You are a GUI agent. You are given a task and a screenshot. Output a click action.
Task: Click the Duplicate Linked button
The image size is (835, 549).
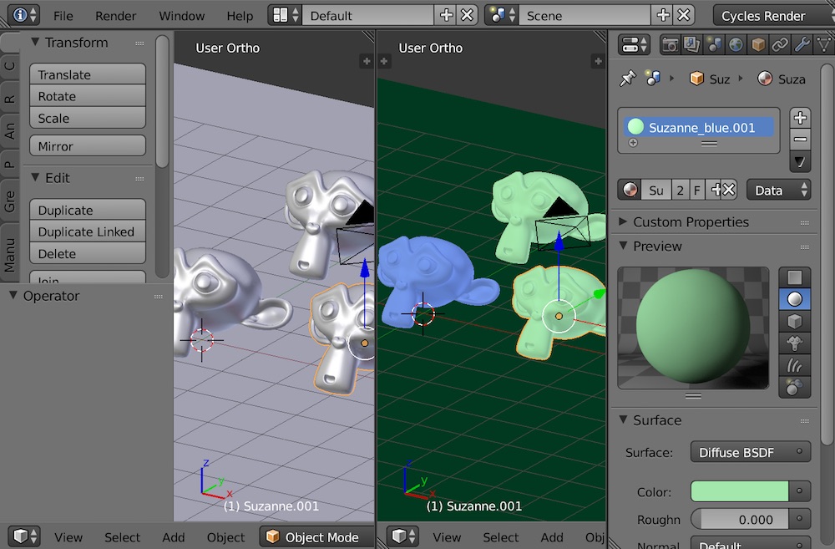coord(88,231)
